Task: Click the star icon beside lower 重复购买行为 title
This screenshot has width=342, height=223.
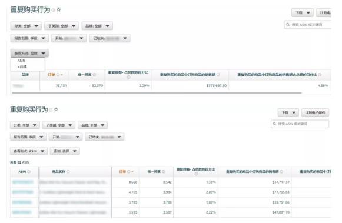Action: [x=56, y=109]
